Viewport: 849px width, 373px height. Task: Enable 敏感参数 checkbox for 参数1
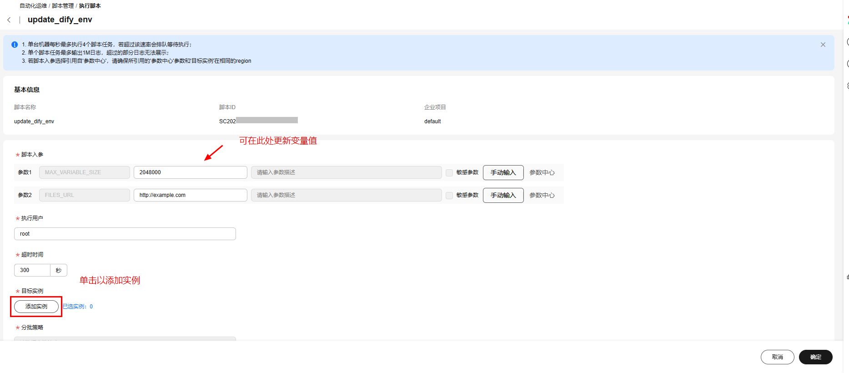[x=449, y=173]
